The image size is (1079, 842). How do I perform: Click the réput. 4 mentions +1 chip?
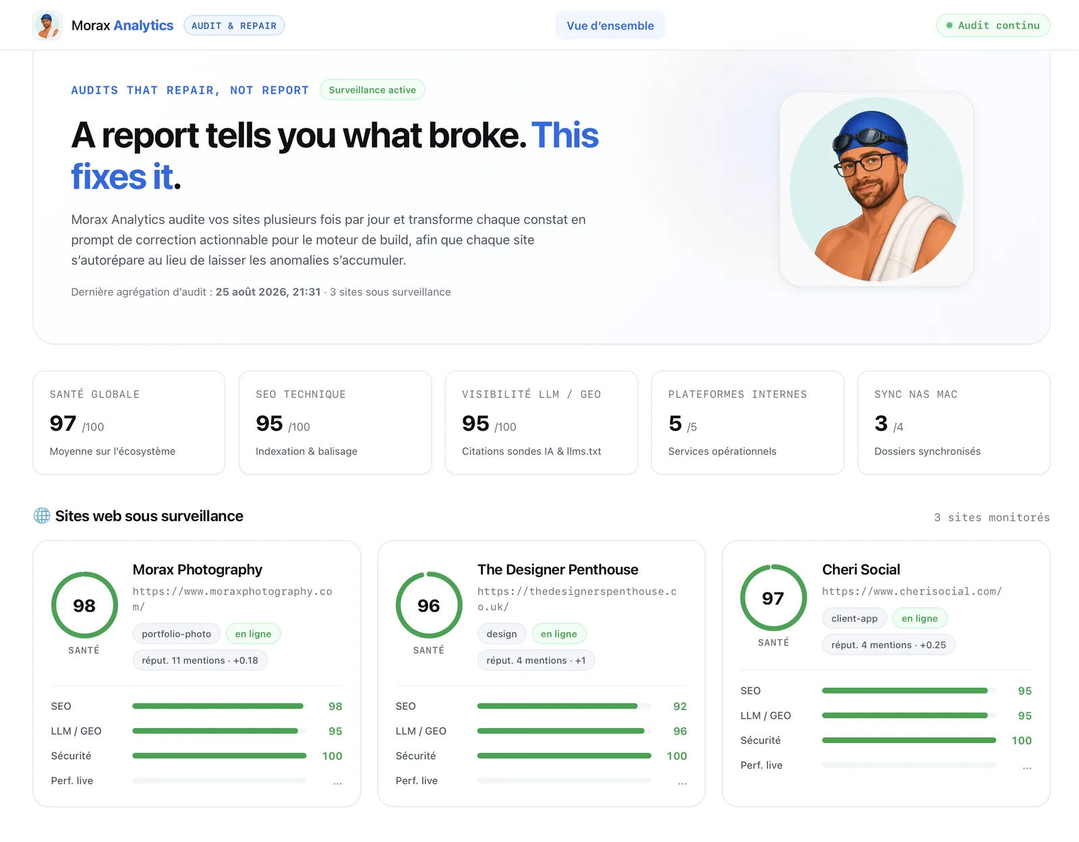[536, 660]
